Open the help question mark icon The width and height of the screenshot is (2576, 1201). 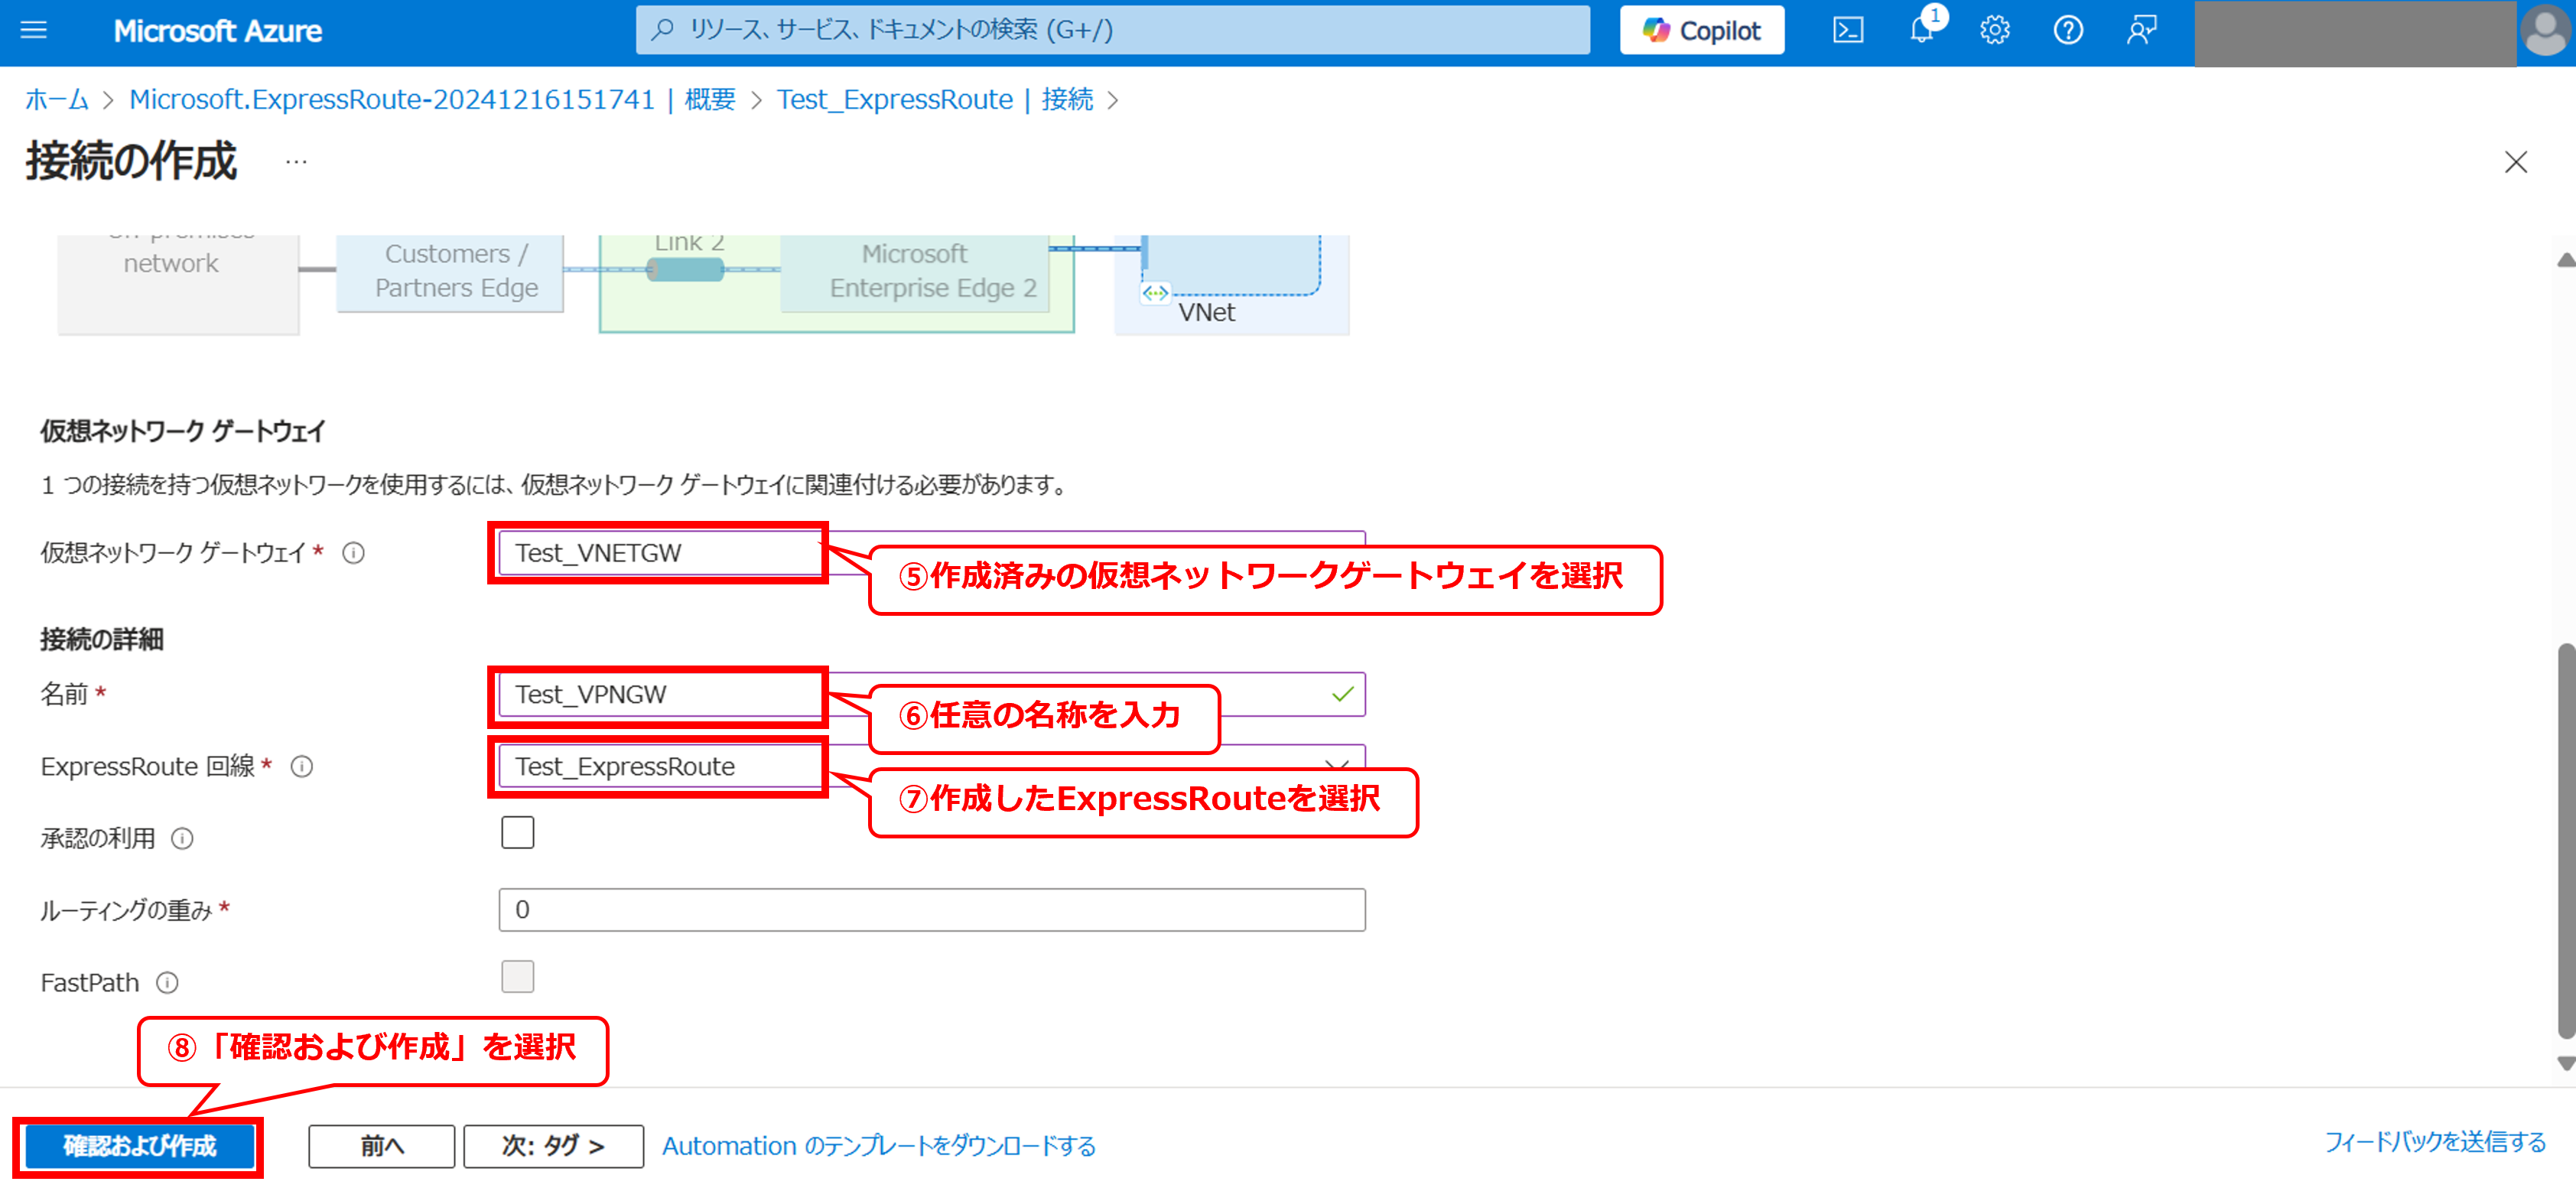pos(2067,30)
